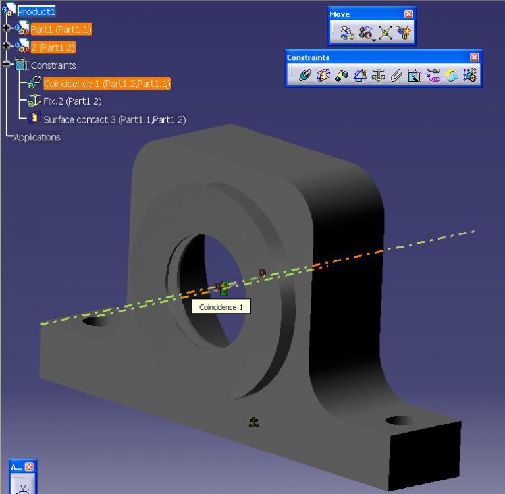Select the Manipulation hand tool in Move
This screenshot has height=494, width=505.
click(347, 32)
